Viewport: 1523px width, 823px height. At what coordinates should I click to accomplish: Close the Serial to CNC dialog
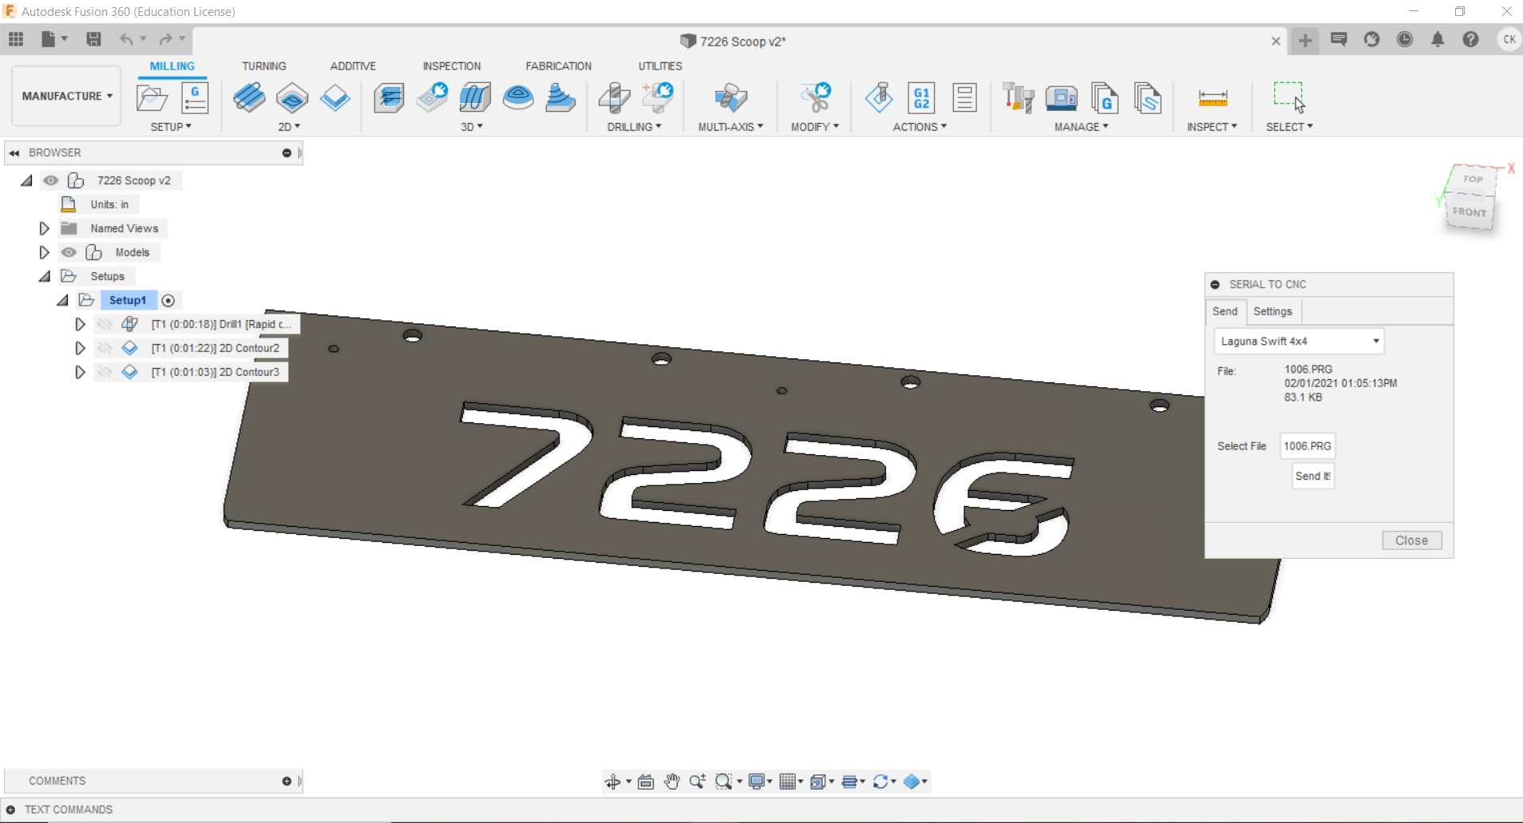tap(1410, 540)
